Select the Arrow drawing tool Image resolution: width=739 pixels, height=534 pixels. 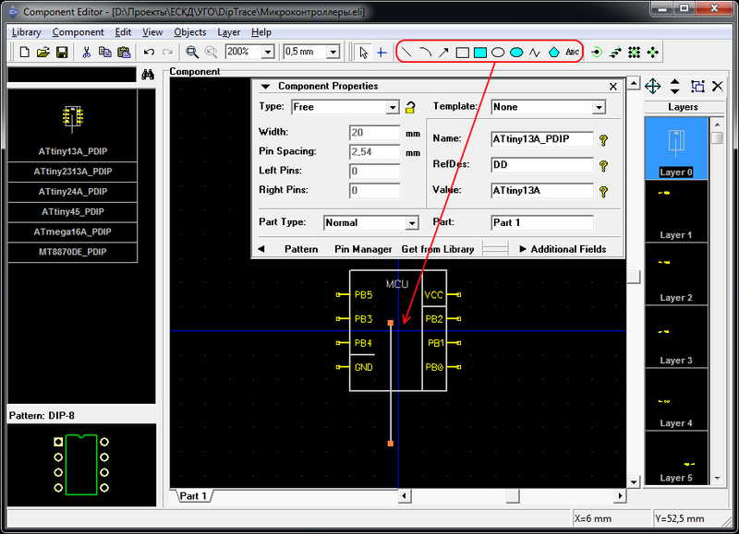point(443,53)
